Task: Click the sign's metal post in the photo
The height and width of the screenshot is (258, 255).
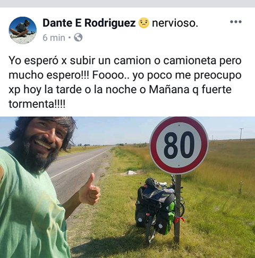Action: [177, 209]
